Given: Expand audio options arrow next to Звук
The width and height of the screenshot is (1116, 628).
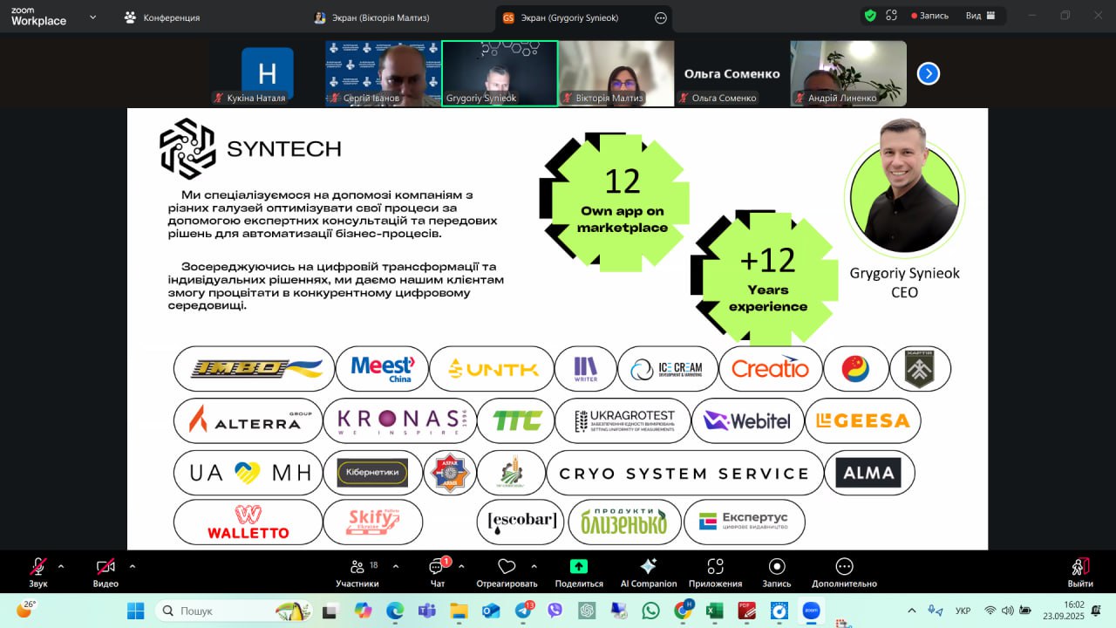Looking at the screenshot, I should (x=60, y=566).
